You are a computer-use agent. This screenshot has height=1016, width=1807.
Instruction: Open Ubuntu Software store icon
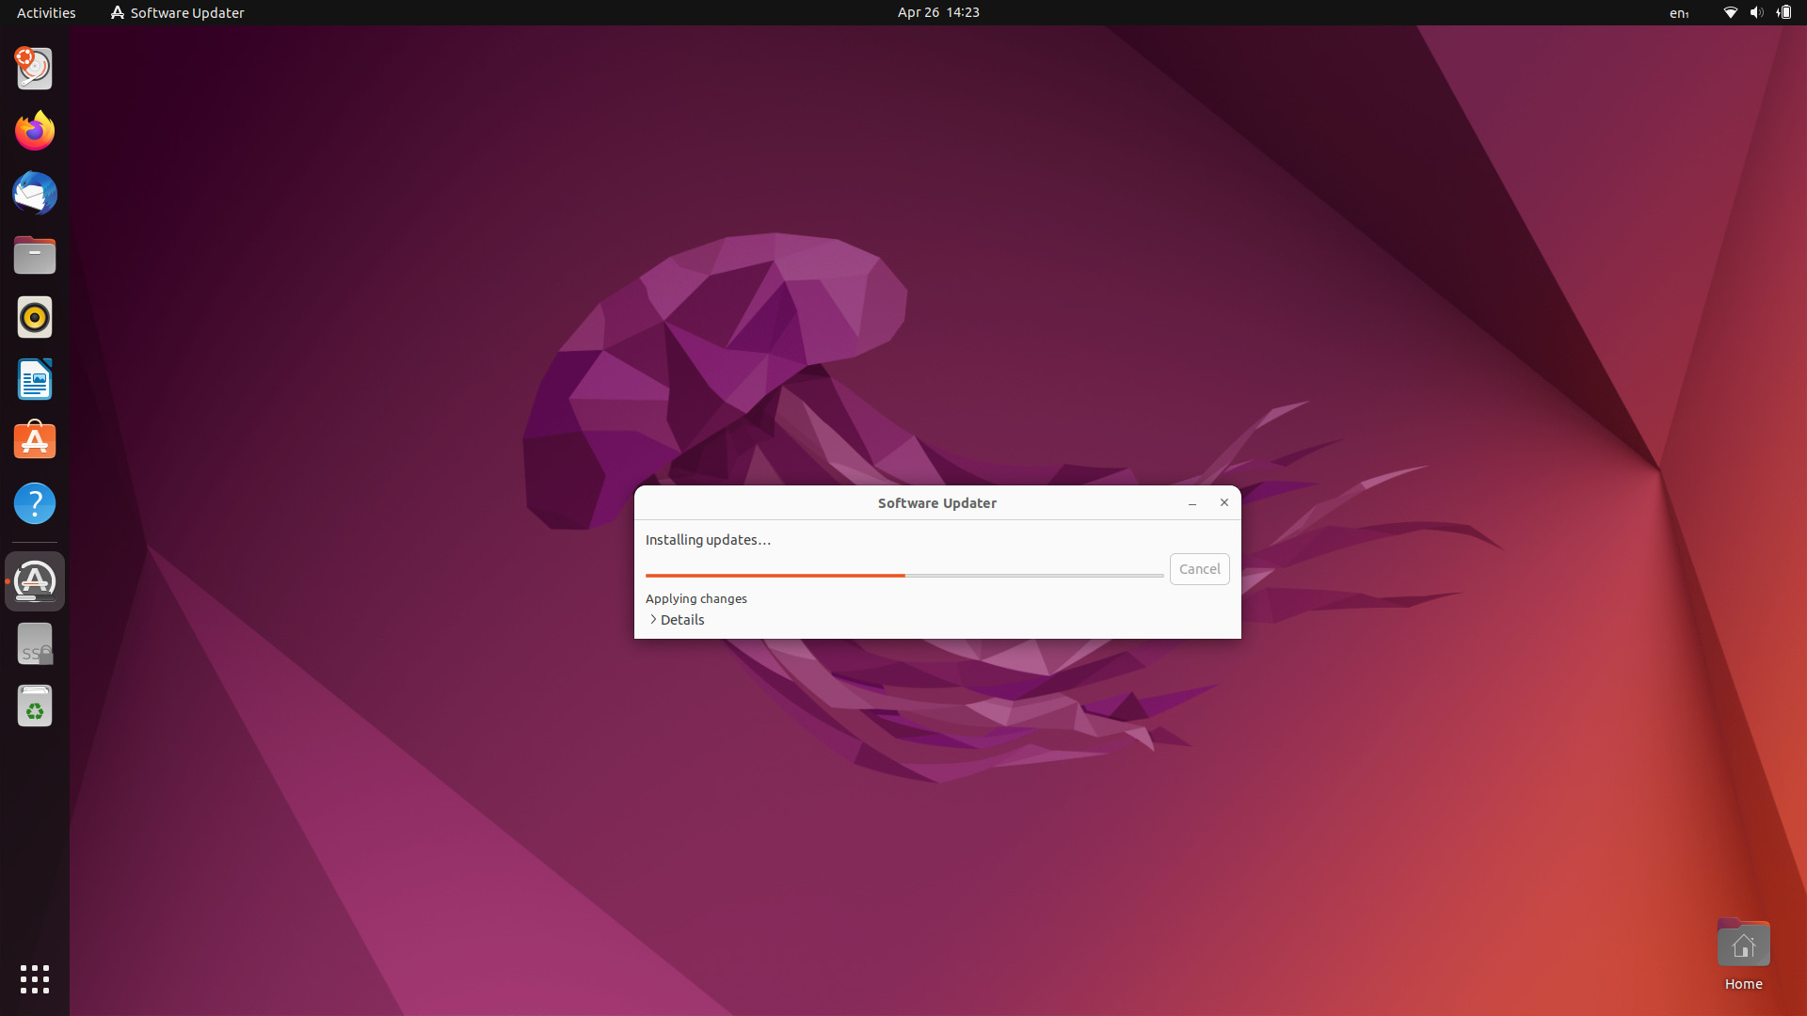35,441
